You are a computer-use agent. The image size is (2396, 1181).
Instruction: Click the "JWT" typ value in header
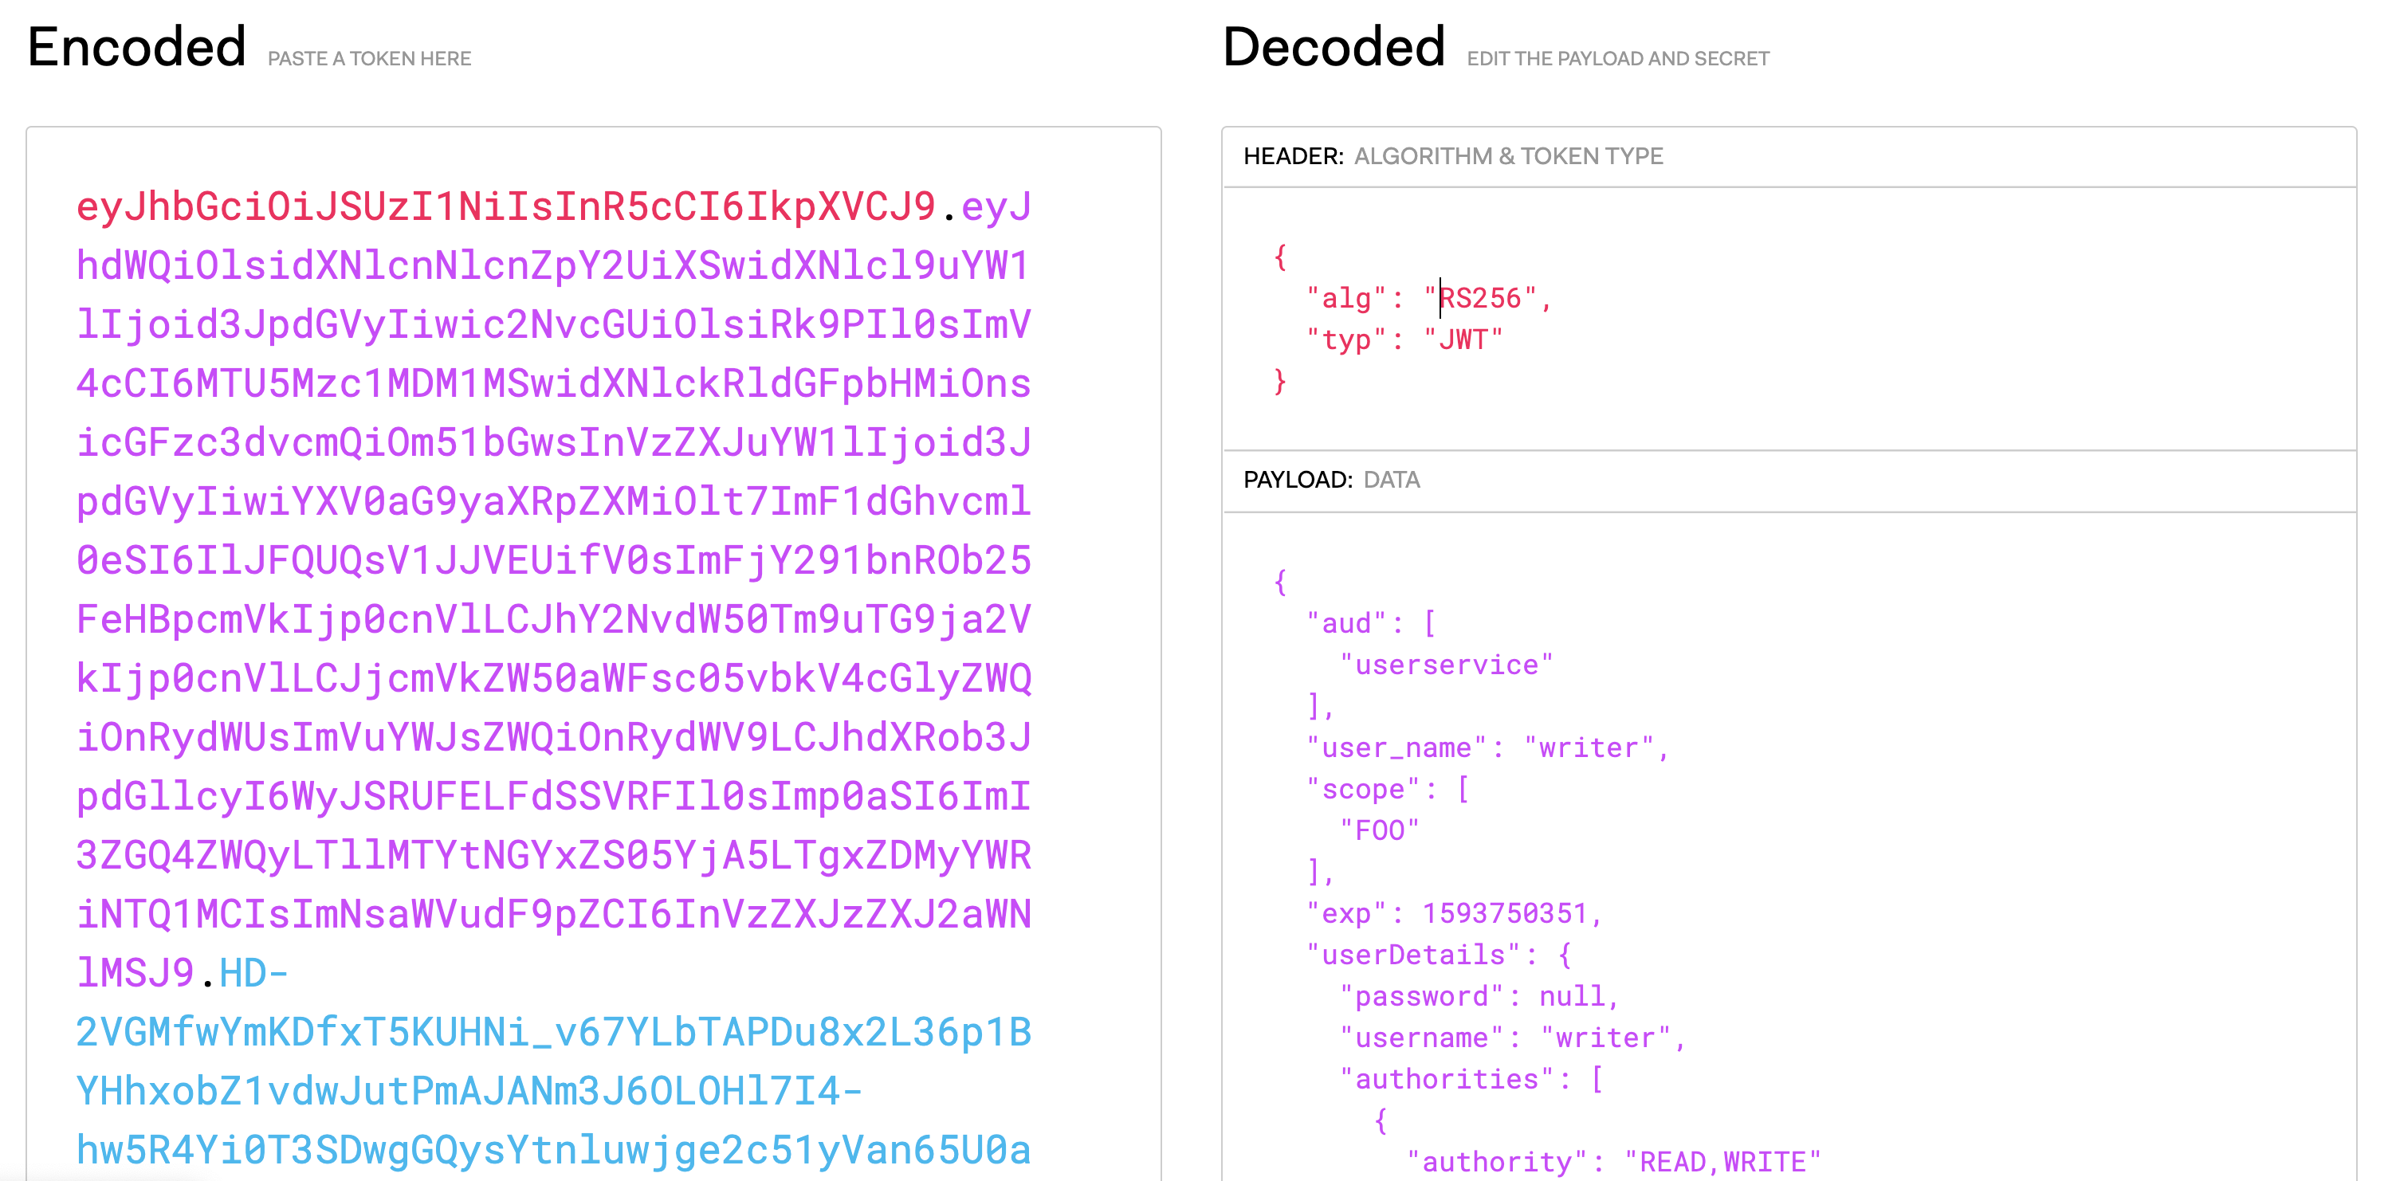click(1463, 340)
